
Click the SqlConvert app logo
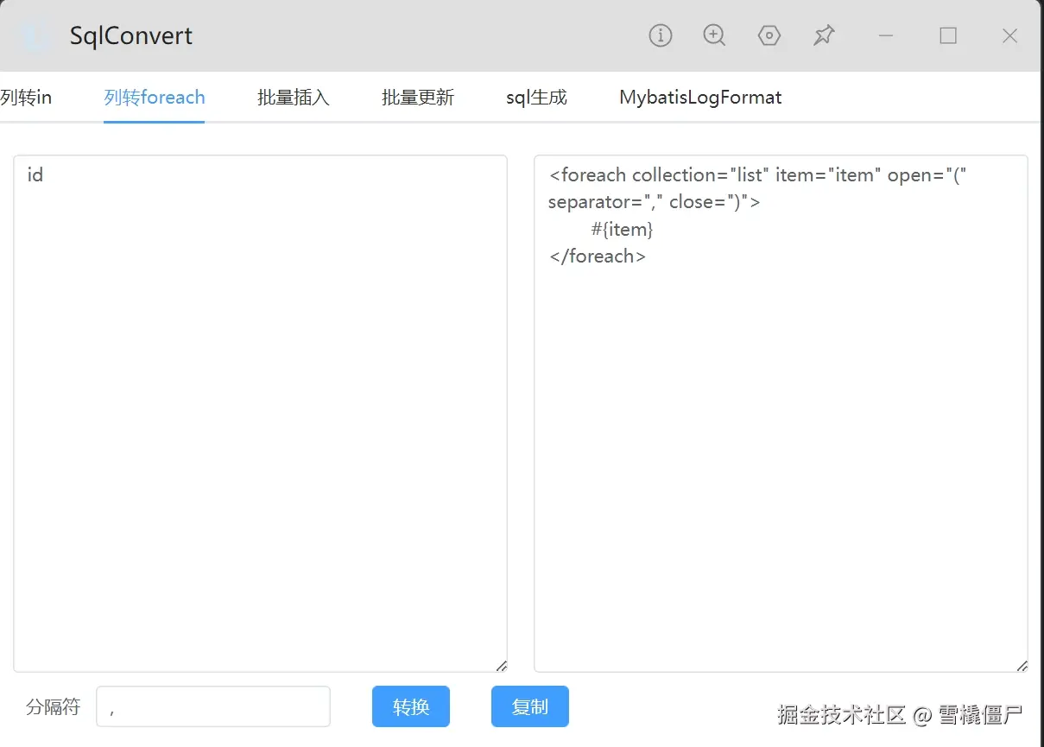35,35
